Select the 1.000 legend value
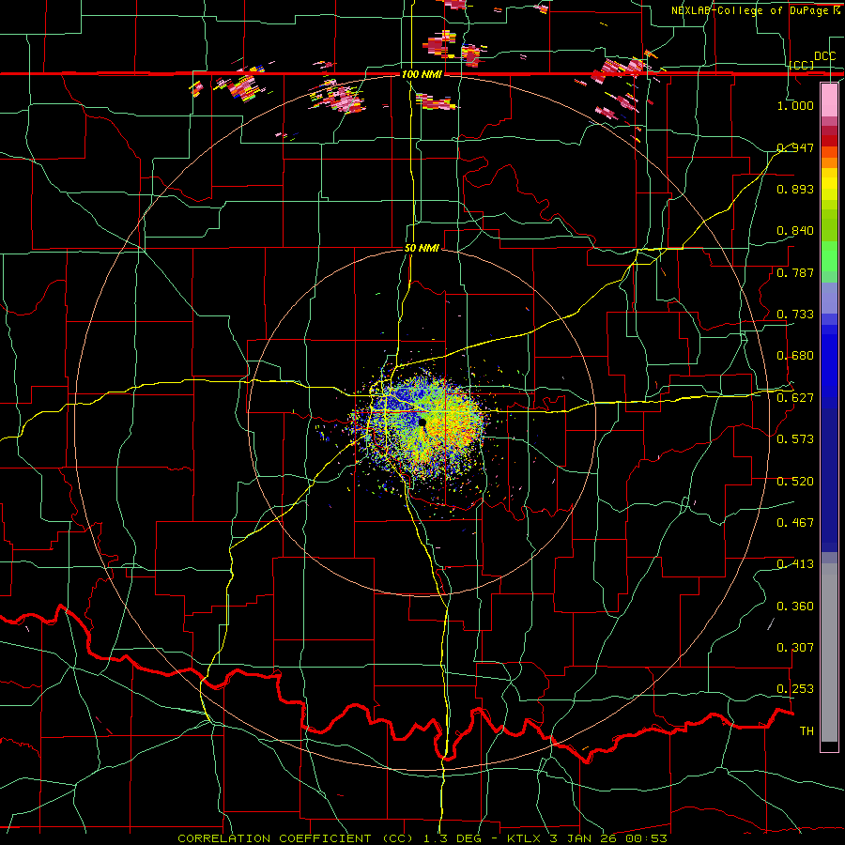The height and width of the screenshot is (845, 845). pos(795,105)
